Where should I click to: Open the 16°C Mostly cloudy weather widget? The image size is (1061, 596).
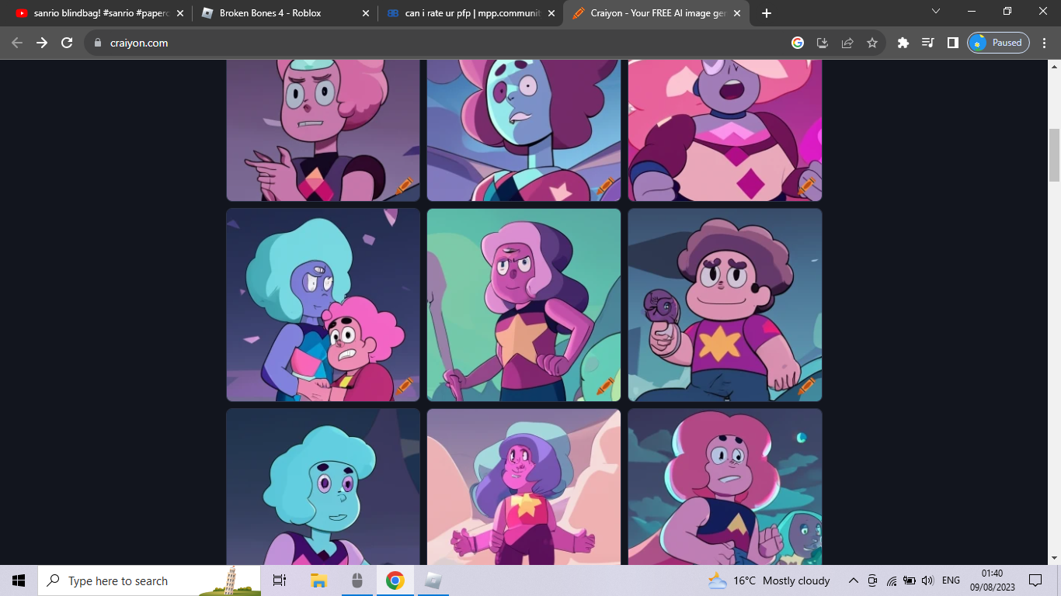pos(769,580)
